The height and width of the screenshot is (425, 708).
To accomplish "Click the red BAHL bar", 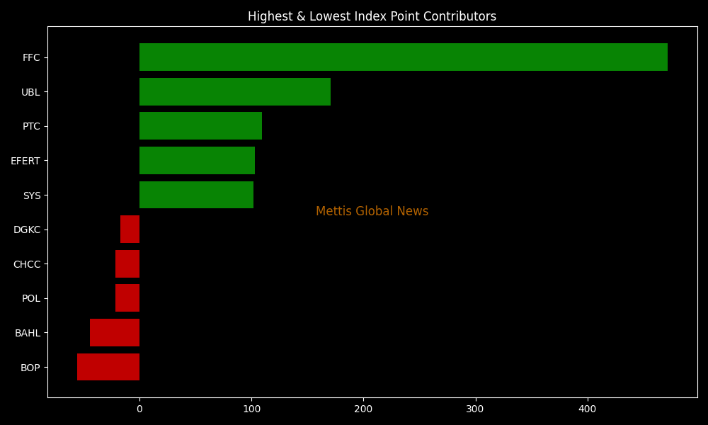I will (x=115, y=333).
